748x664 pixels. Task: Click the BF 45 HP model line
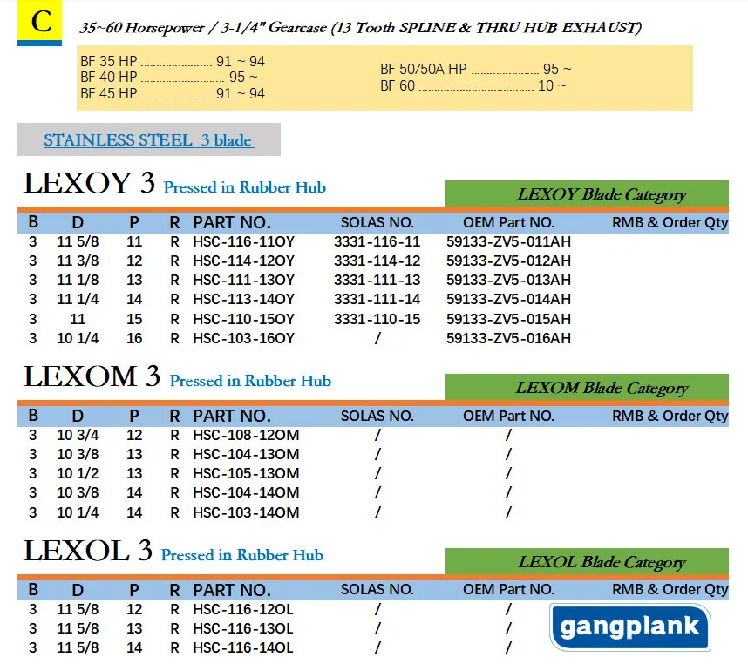click(173, 93)
